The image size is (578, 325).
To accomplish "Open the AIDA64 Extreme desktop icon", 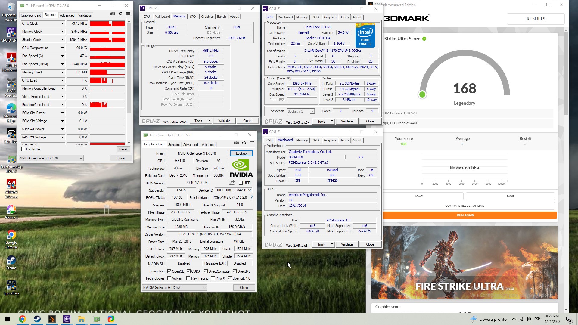I will pos(11,189).
